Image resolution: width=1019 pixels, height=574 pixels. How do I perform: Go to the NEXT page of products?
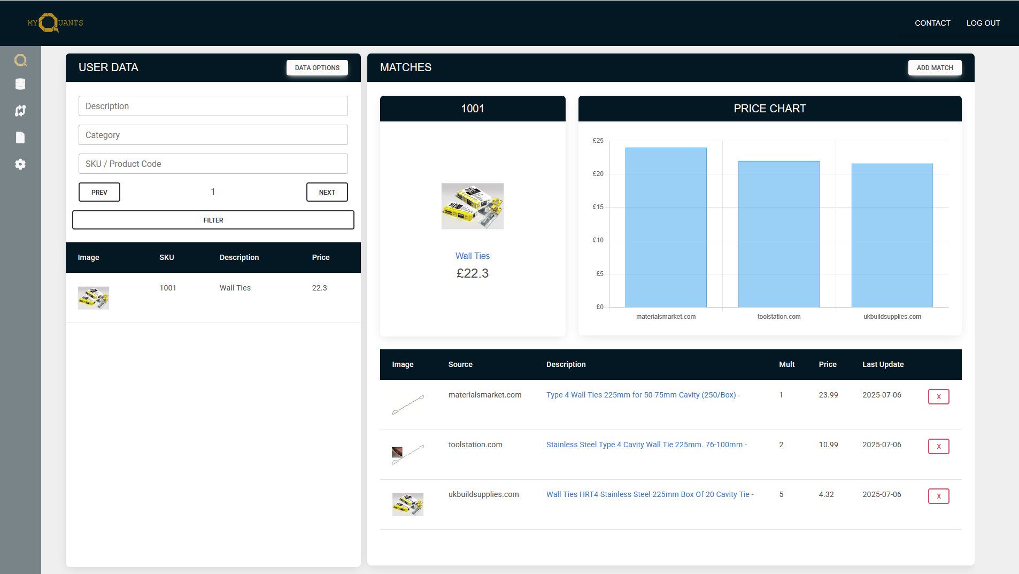point(327,192)
